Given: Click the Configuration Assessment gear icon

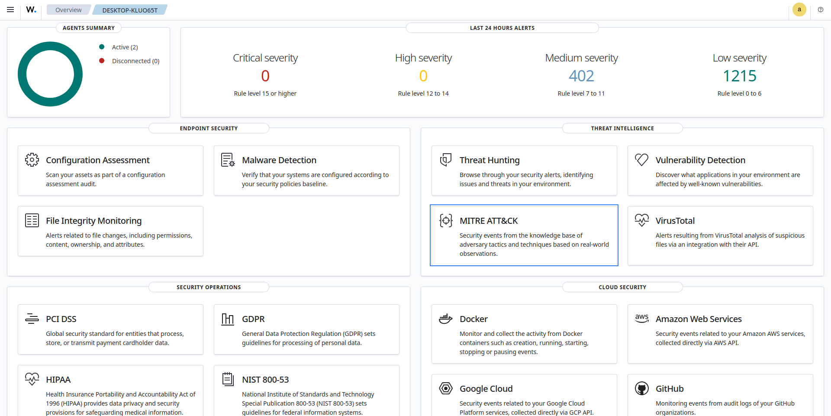Looking at the screenshot, I should [x=32, y=160].
